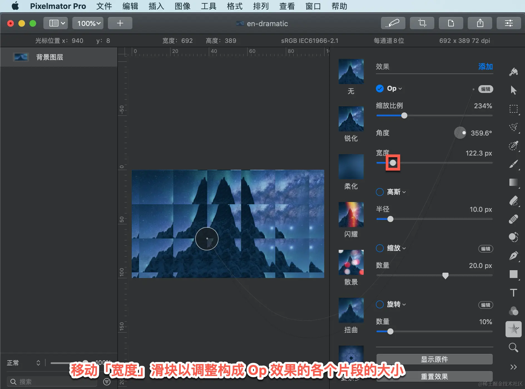This screenshot has height=389, width=525.
Task: Open the 排列 menu
Action: coord(261,6)
